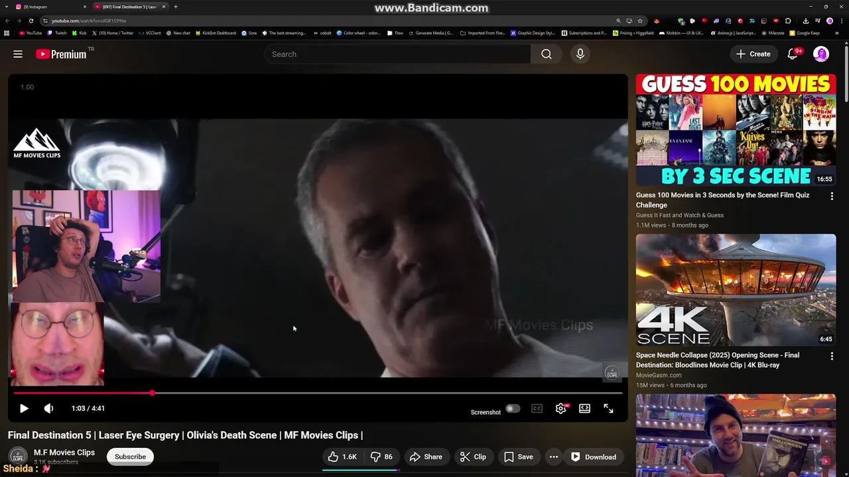849x477 pixels.
Task: Expand the hidden bookmarks overflow chevron
Action: pos(837,32)
